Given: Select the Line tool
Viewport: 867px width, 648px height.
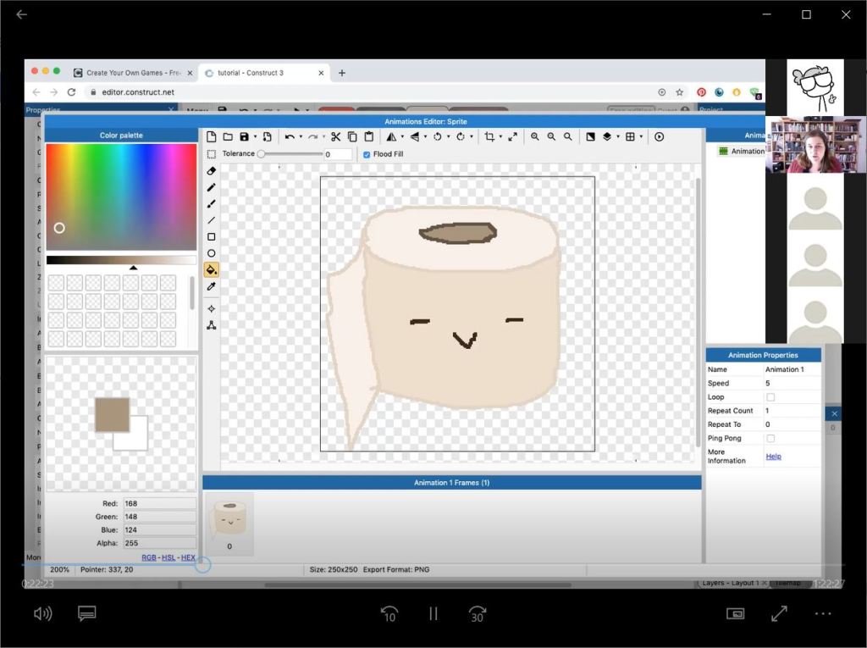Looking at the screenshot, I should (212, 220).
